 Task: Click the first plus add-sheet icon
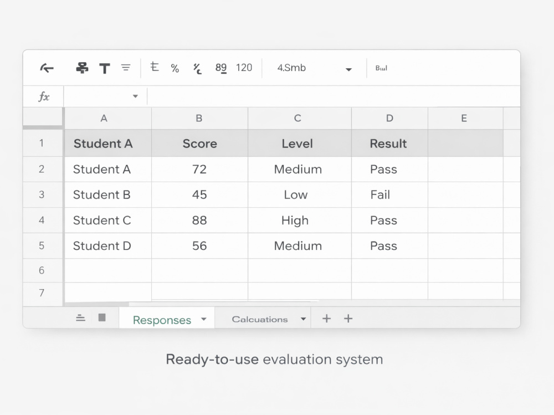(326, 319)
